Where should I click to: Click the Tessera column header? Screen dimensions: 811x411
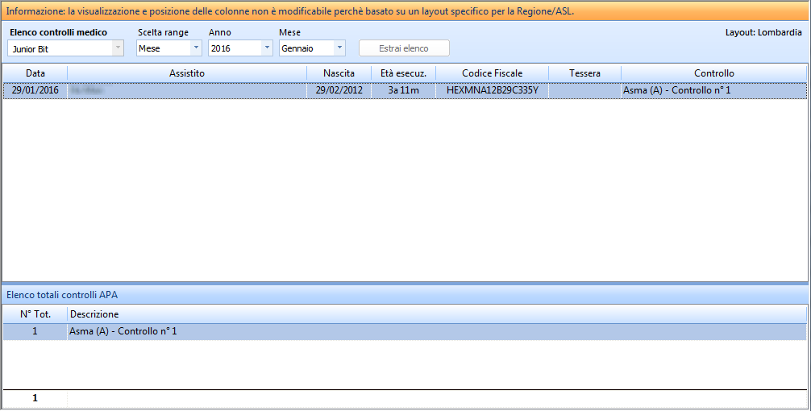click(584, 73)
